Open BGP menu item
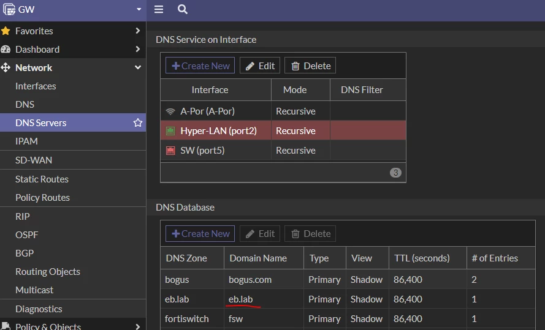 pyautogui.click(x=25, y=253)
